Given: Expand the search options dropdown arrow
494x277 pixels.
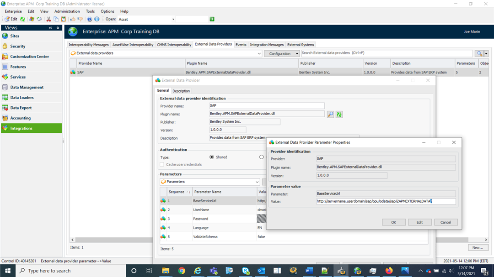Looking at the screenshot, I should [486, 53].
